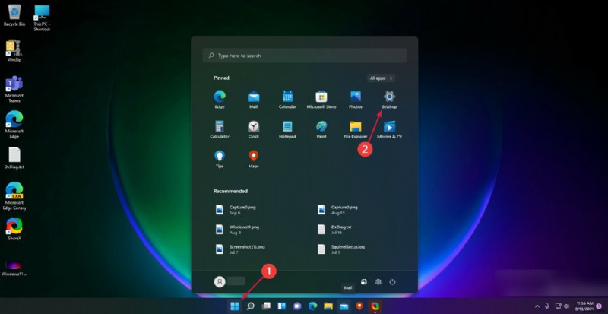Screen dimensions: 608x314
Task: Open File Explorer on the taskbar
Action: (x=328, y=306)
